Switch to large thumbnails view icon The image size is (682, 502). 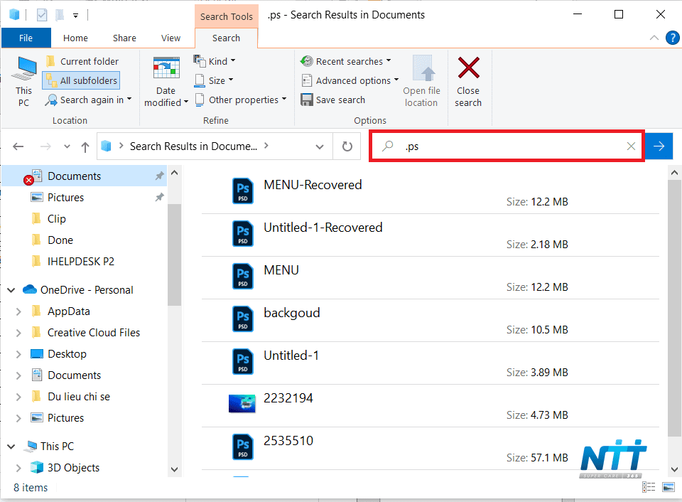[x=669, y=487]
